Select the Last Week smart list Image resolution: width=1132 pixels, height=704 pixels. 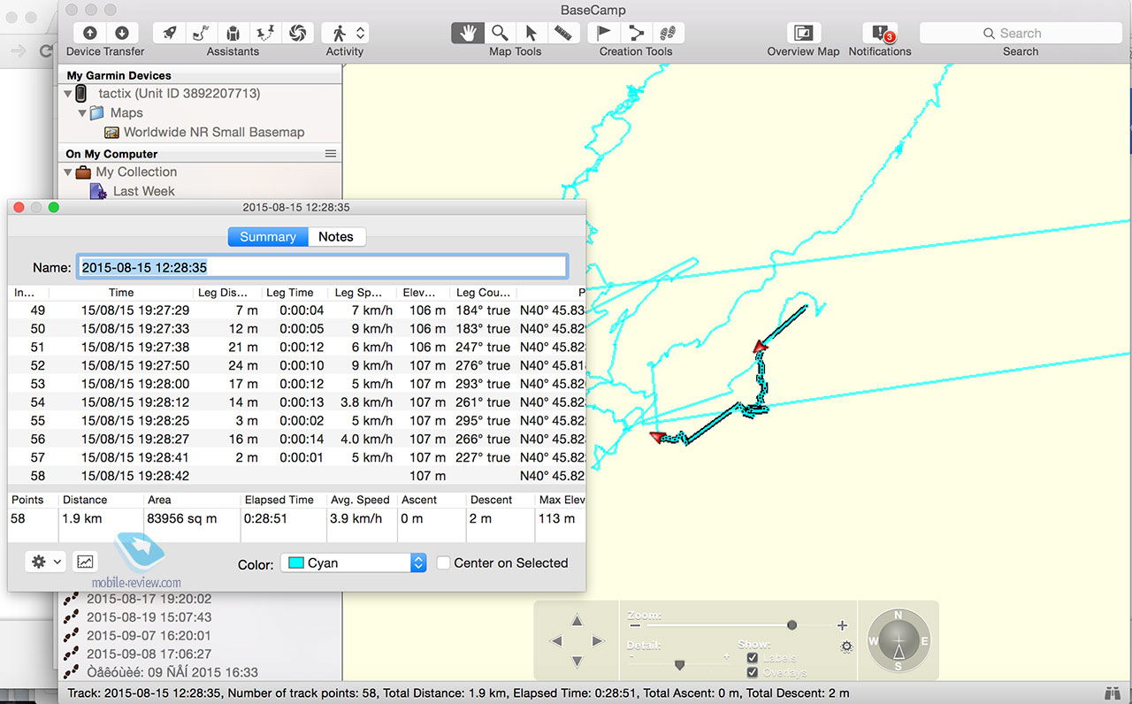(x=143, y=191)
